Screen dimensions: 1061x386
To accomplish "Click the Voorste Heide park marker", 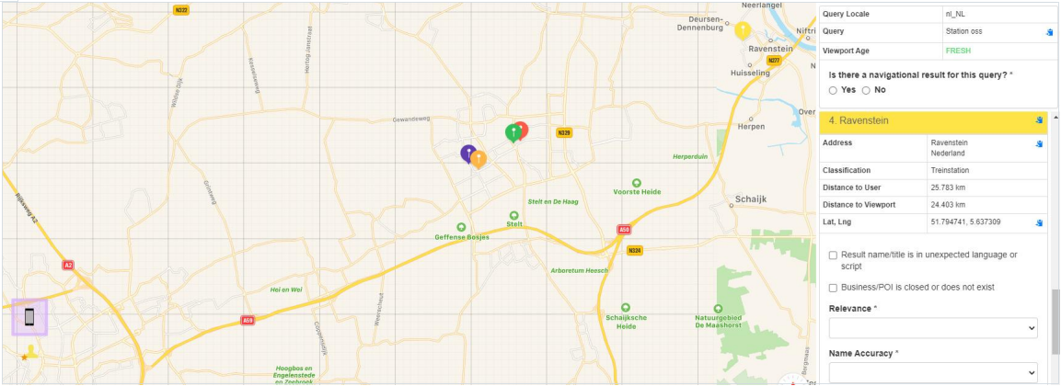I will tap(637, 183).
